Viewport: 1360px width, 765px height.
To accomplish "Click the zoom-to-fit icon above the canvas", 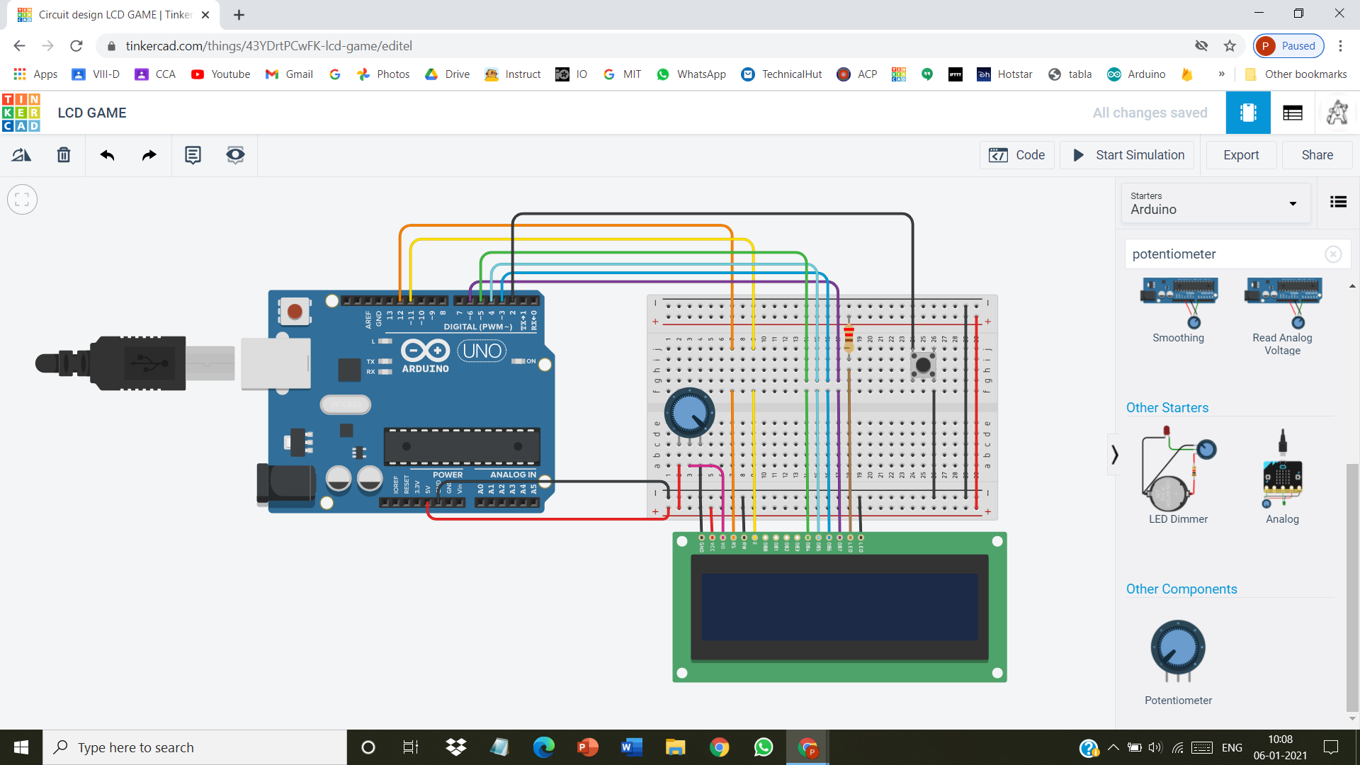I will (22, 199).
